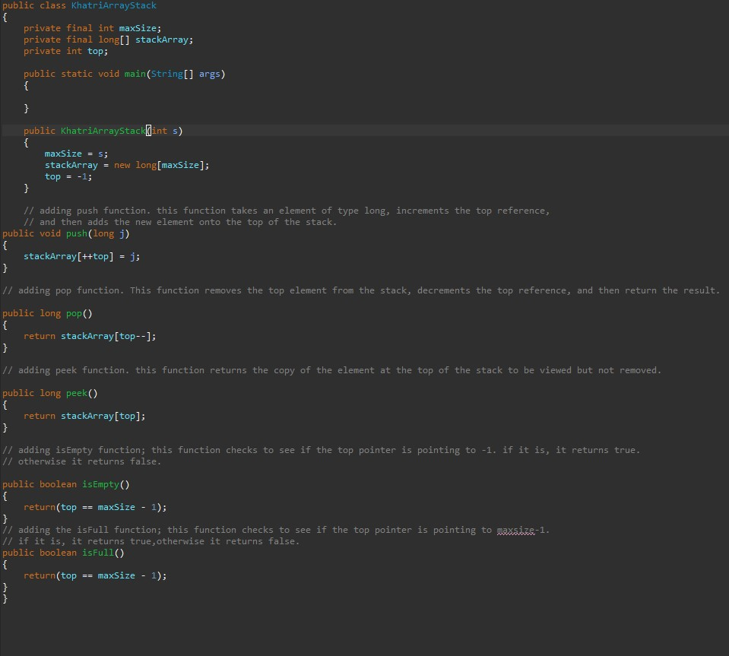Click the isFull method name
This screenshot has height=656, width=729.
[97, 552]
